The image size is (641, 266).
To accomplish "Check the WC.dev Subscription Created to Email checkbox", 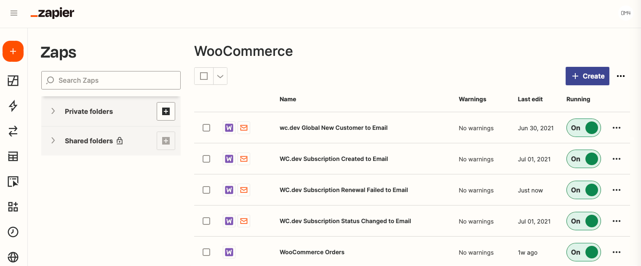I will click(x=206, y=159).
